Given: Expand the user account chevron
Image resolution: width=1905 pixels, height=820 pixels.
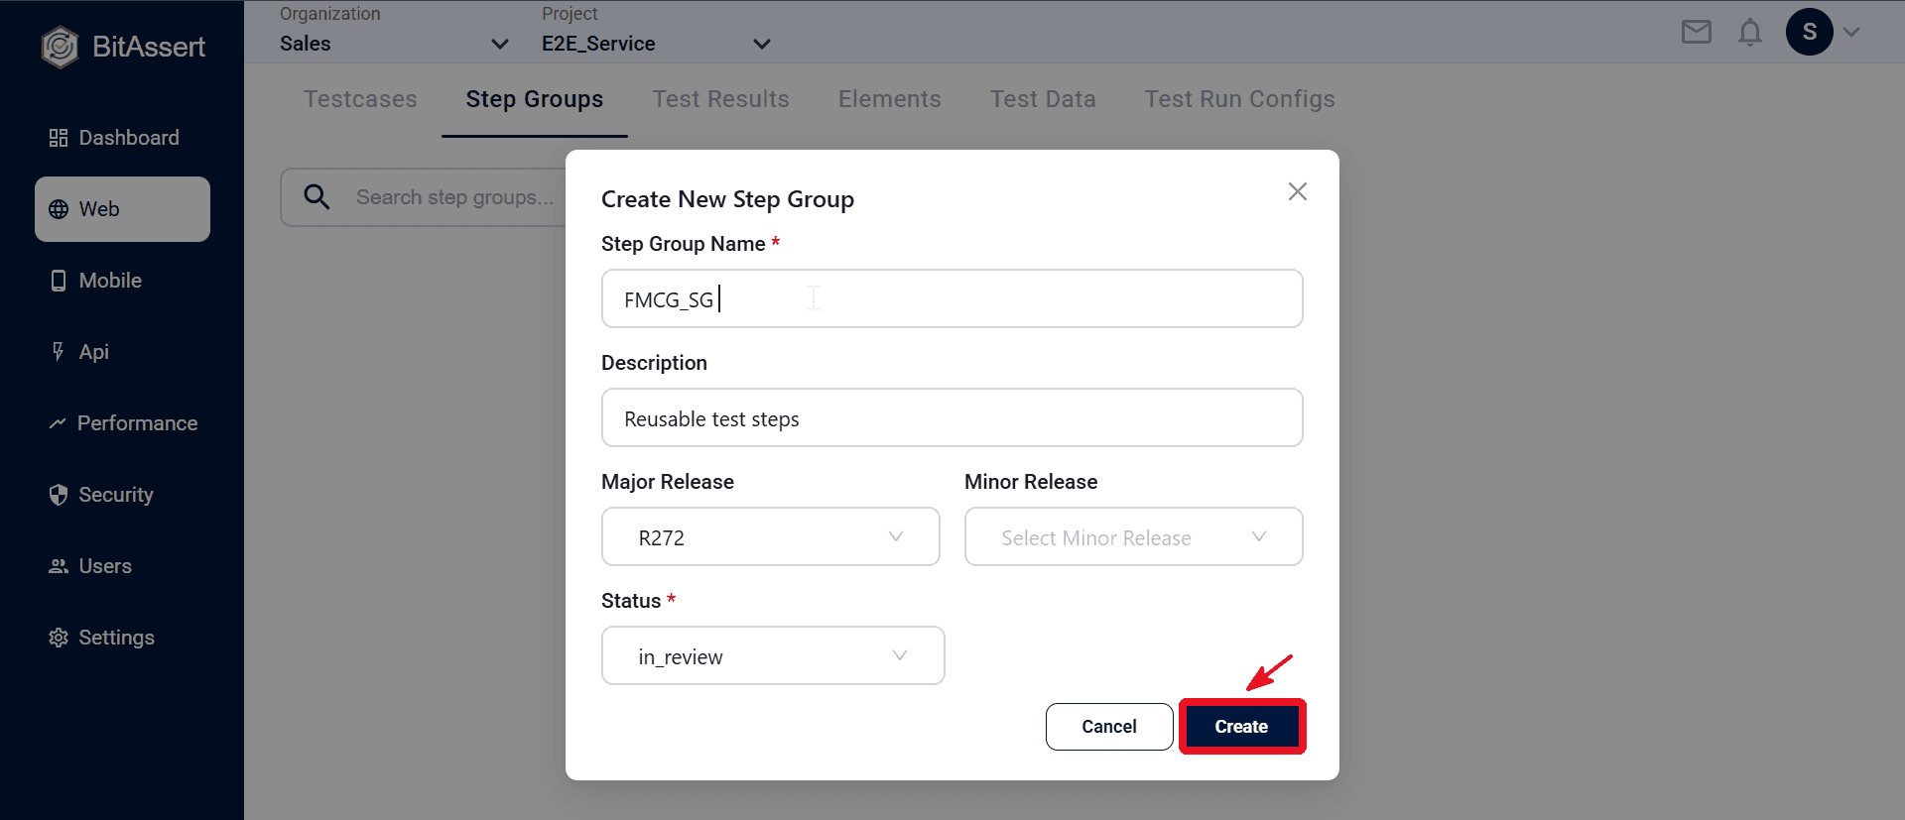Looking at the screenshot, I should click(1851, 32).
